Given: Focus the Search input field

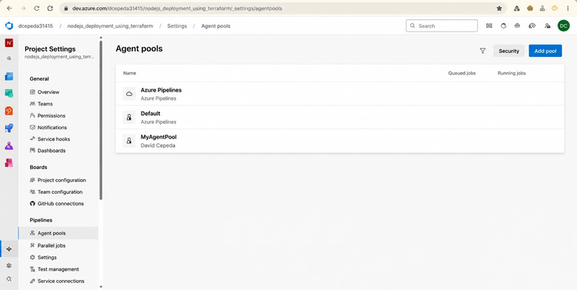Looking at the screenshot, I should (442, 25).
